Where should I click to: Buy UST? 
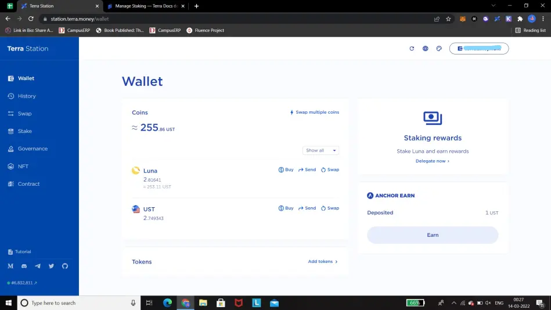[x=286, y=208]
